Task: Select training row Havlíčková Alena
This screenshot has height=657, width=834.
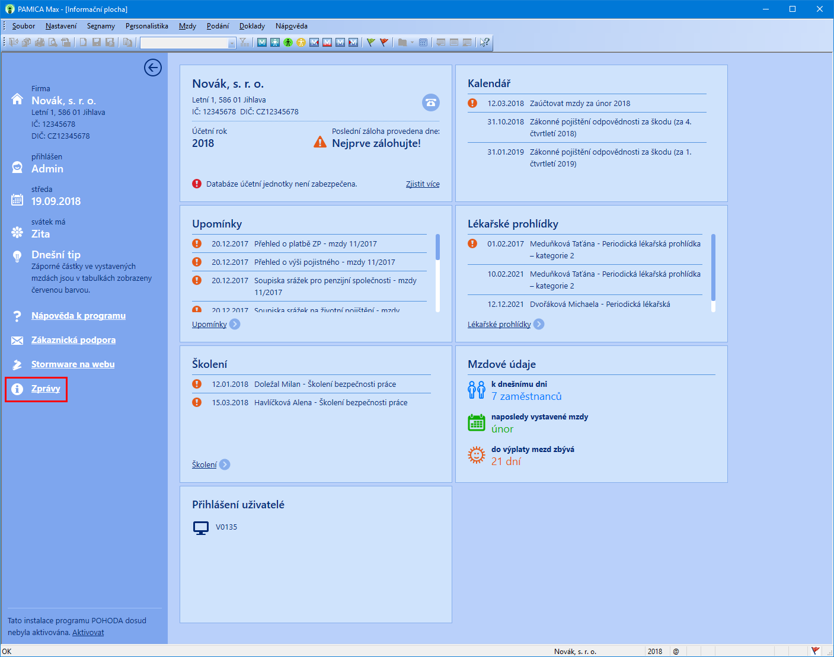Action: pos(311,402)
